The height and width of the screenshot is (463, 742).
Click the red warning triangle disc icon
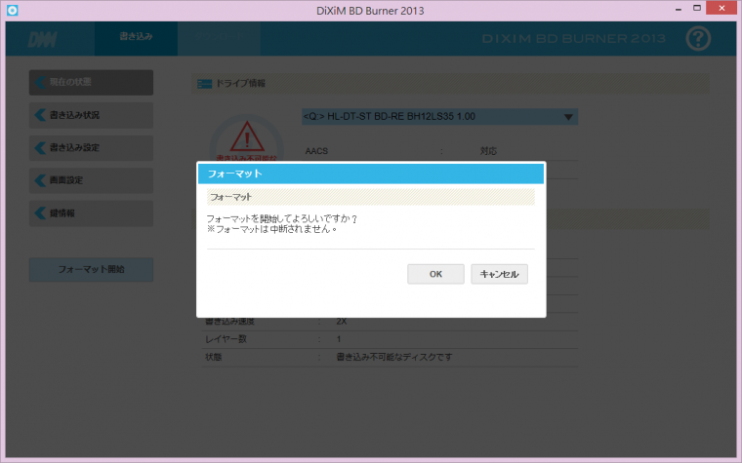point(247,137)
